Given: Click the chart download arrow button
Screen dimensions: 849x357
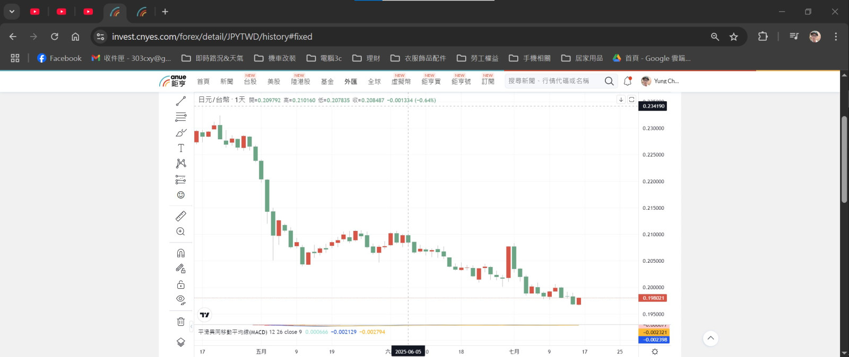Looking at the screenshot, I should tap(621, 100).
